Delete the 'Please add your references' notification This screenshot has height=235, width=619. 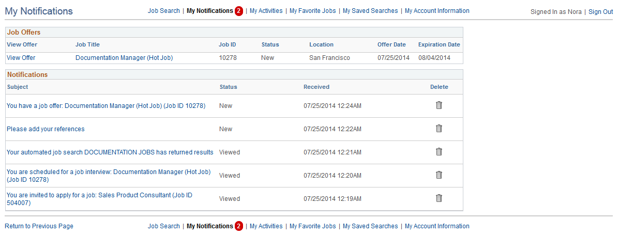[x=439, y=129]
